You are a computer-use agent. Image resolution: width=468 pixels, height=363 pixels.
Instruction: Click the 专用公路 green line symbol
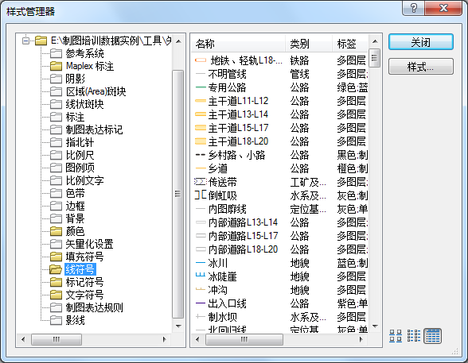[x=201, y=87]
